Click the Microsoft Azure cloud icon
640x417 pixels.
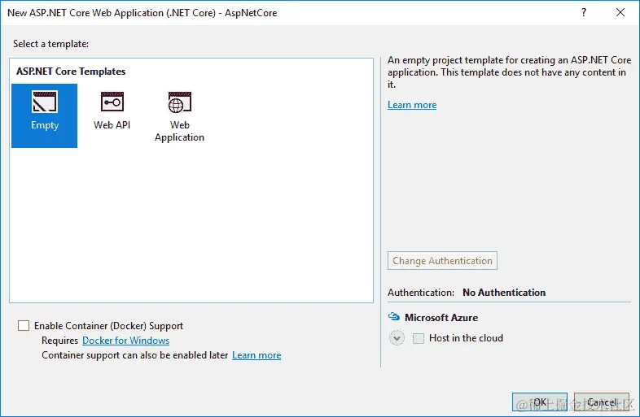(x=394, y=317)
